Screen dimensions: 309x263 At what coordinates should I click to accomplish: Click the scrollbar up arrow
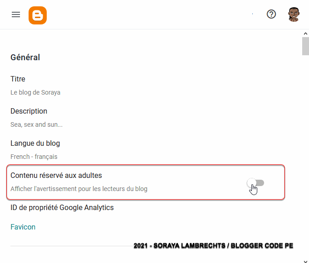coord(305,34)
